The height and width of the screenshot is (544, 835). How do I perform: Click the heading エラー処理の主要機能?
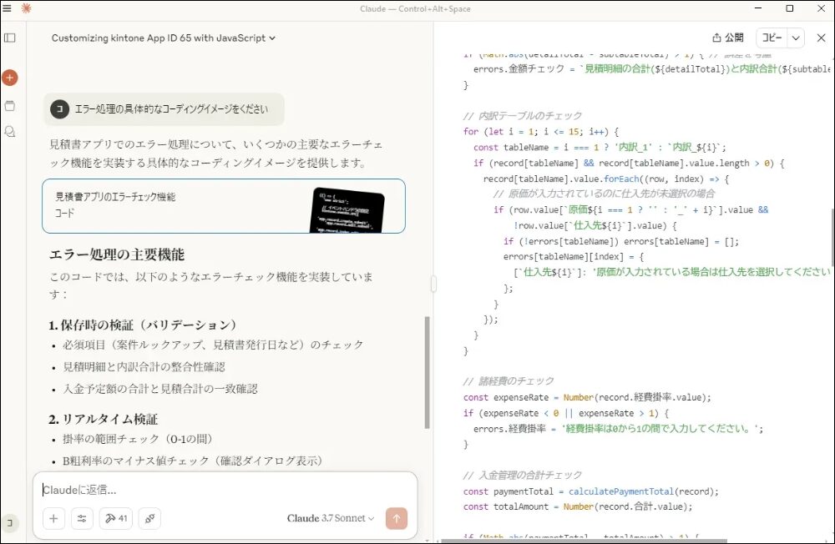(x=117, y=254)
